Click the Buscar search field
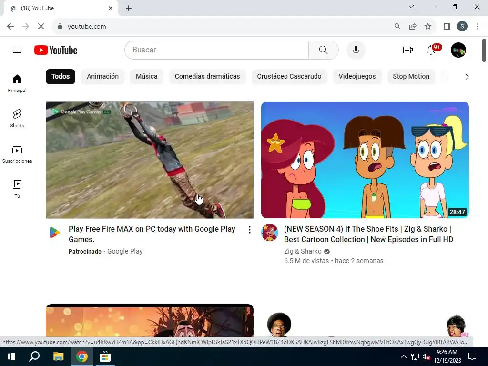This screenshot has height=366, width=488. [x=217, y=50]
